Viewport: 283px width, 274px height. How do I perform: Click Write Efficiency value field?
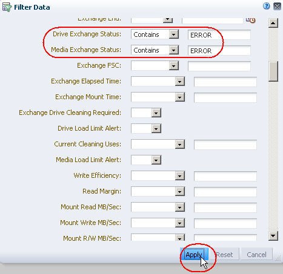pyautogui.click(x=225, y=176)
